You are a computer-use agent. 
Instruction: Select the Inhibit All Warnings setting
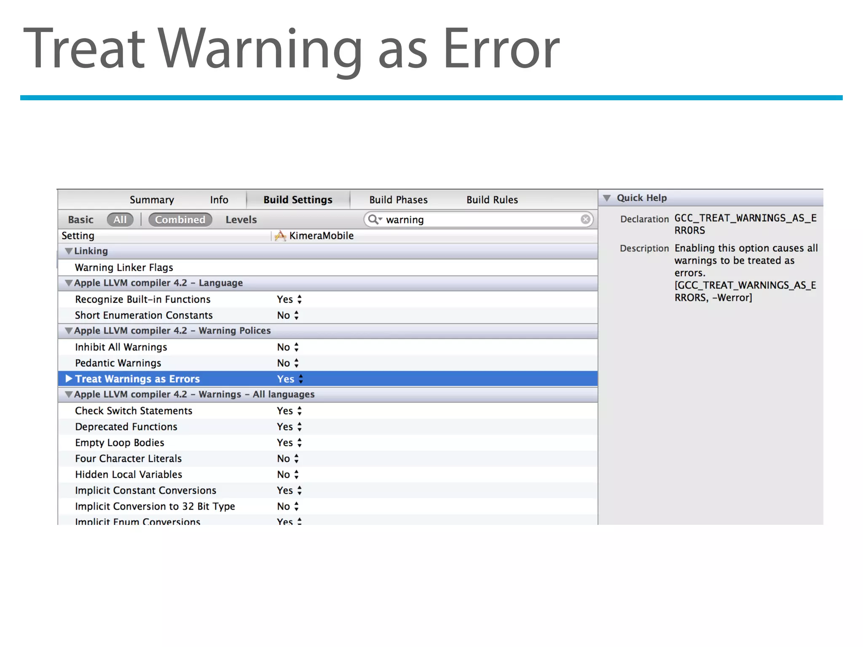(x=121, y=347)
